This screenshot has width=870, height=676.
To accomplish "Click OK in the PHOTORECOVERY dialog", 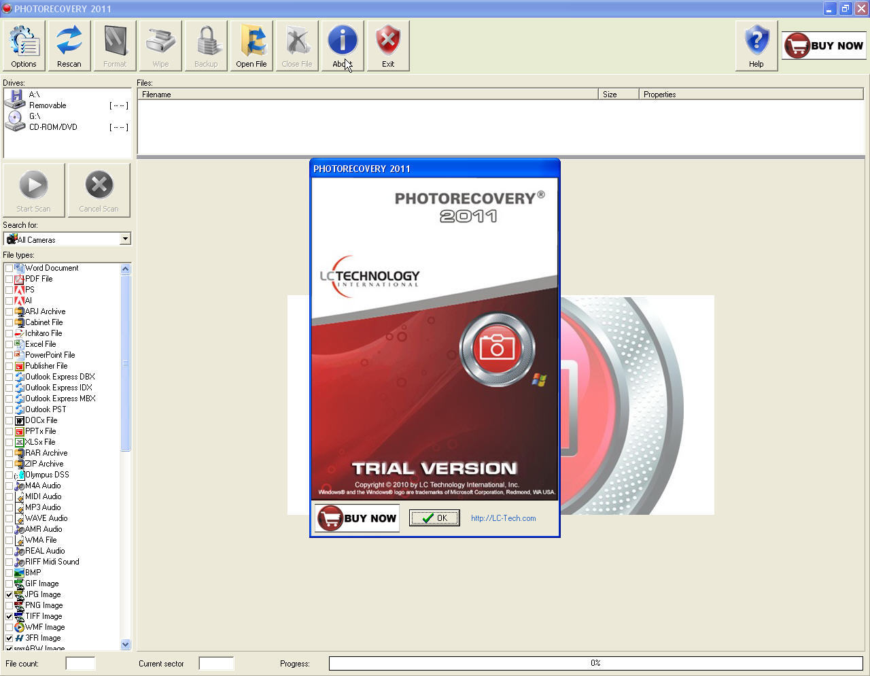I will (434, 518).
